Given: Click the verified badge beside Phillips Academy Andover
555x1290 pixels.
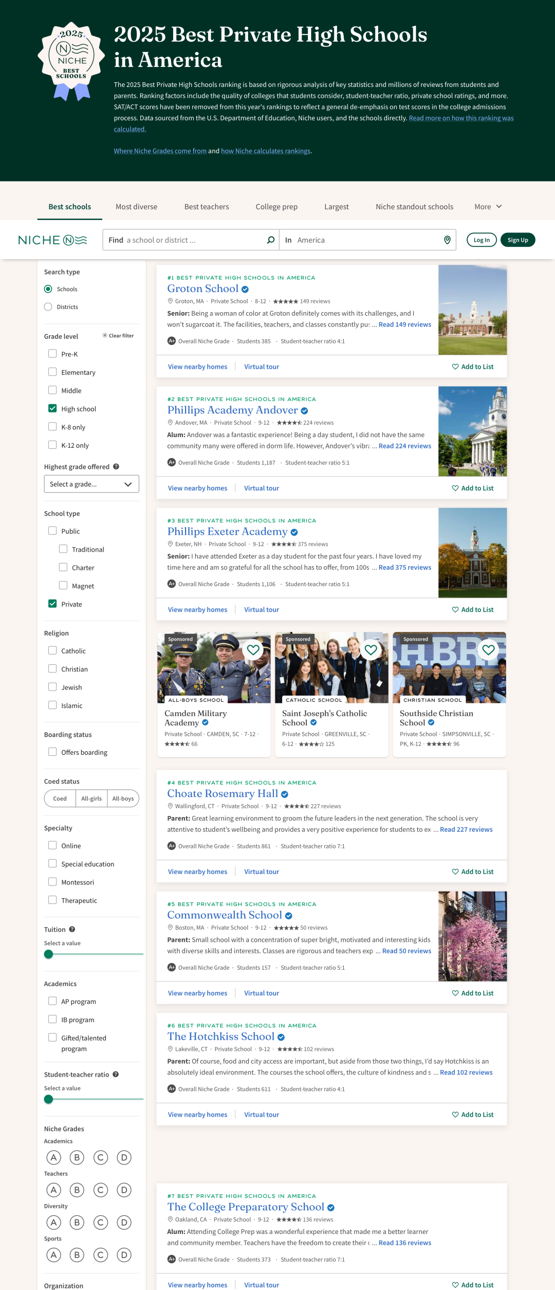Looking at the screenshot, I should click(x=304, y=411).
